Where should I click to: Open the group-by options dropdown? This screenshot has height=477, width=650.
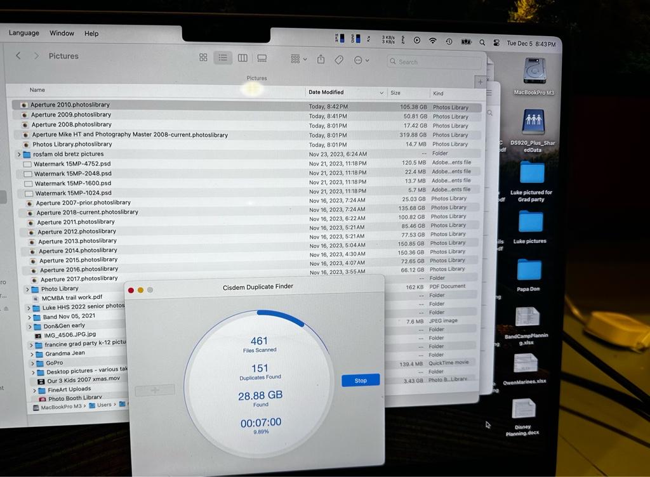coord(298,59)
